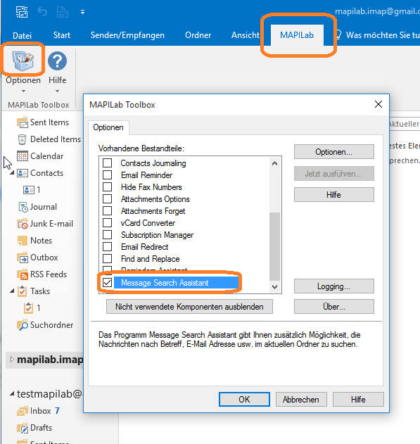The height and width of the screenshot is (444, 420).
Task: Expand the mapilab.imap account node
Action: [x=12, y=360]
